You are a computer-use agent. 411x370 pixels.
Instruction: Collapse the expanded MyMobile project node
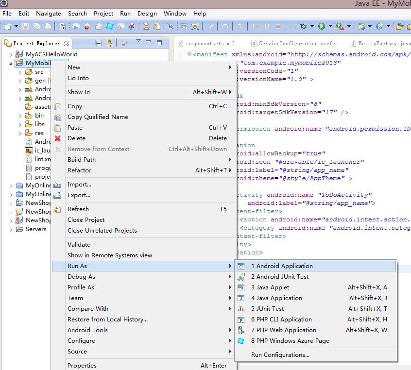(x=11, y=63)
